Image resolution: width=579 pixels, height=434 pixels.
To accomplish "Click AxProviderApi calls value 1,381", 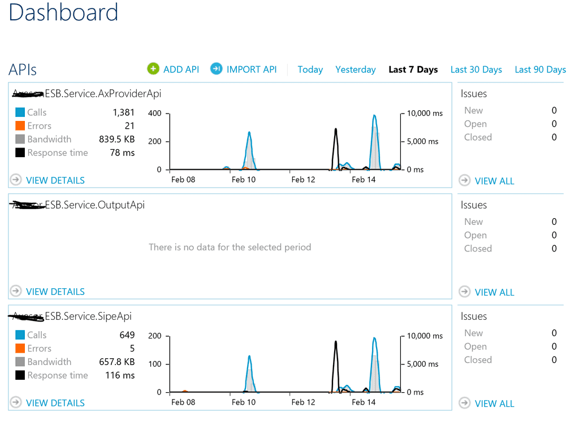I will point(124,112).
